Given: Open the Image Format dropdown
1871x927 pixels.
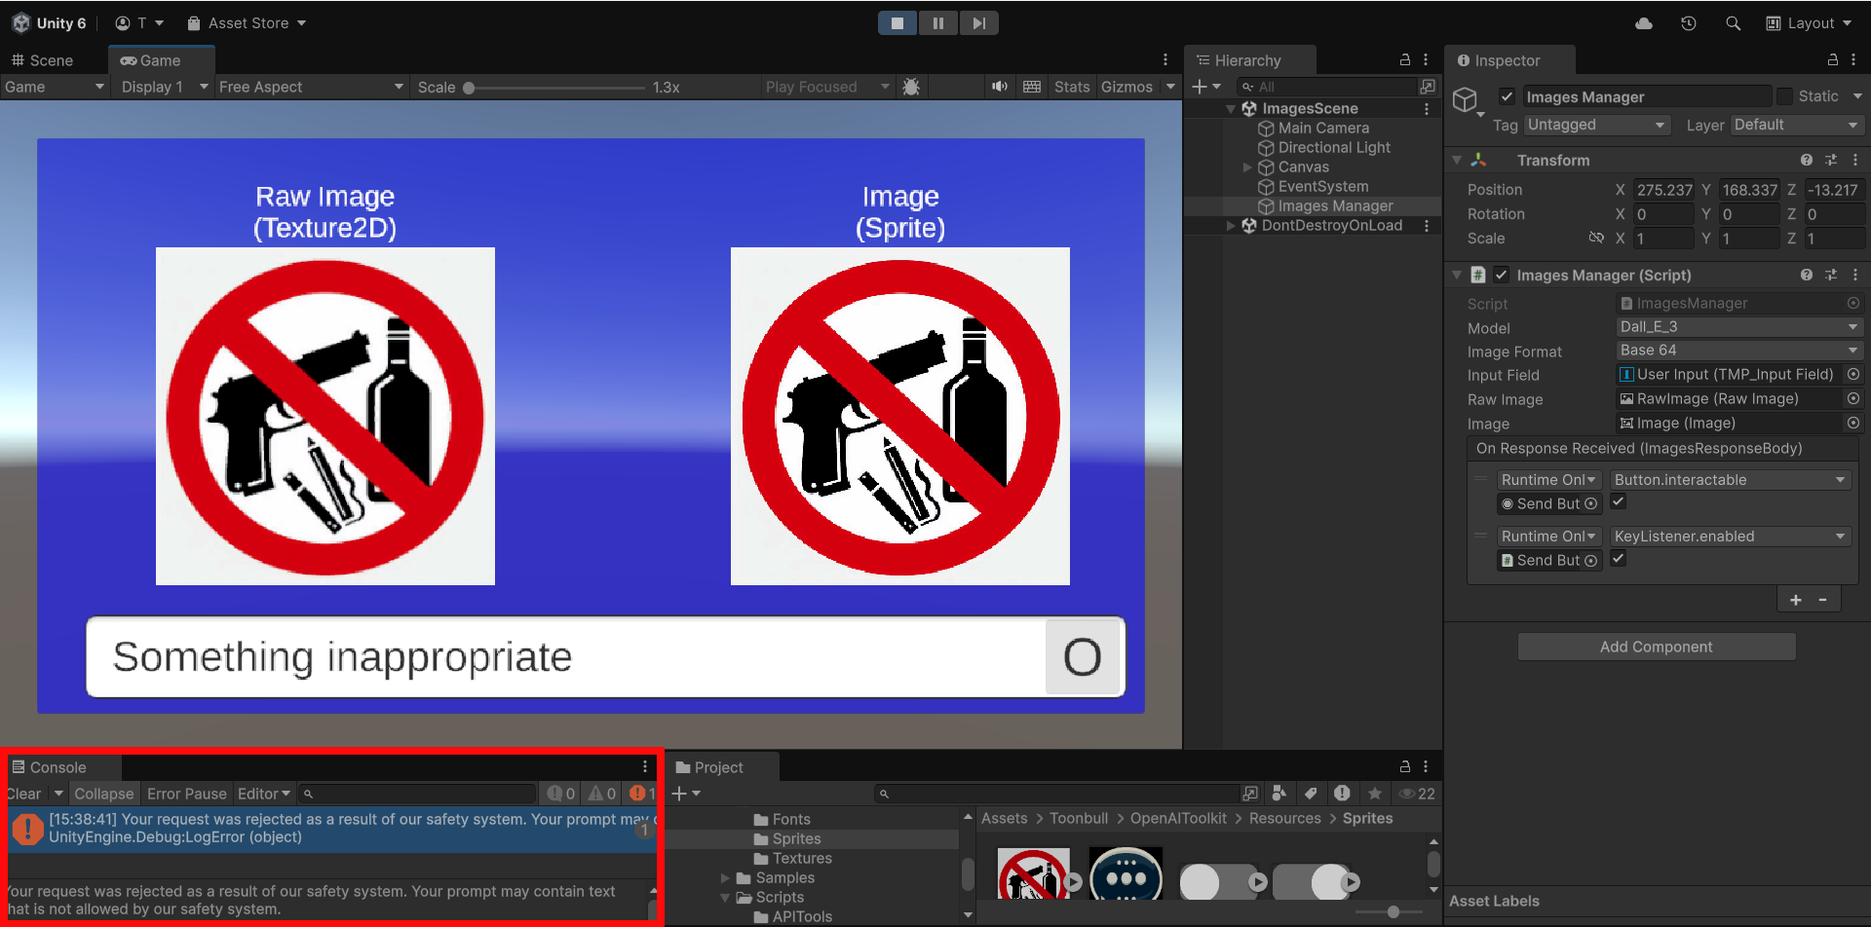Looking at the screenshot, I should 1738,351.
